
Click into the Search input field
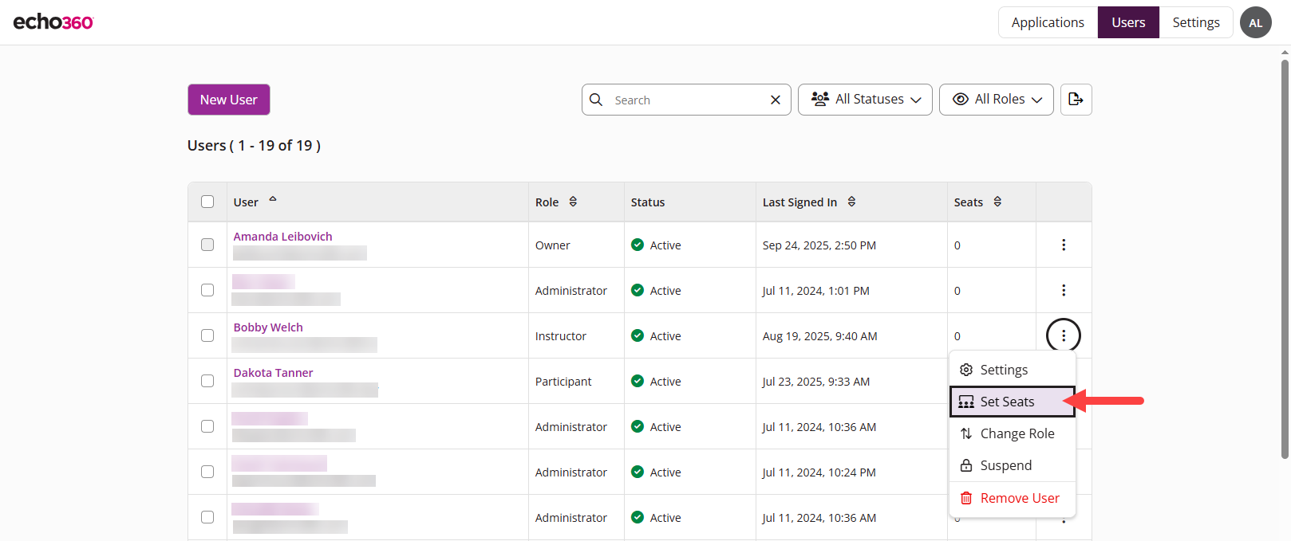686,100
